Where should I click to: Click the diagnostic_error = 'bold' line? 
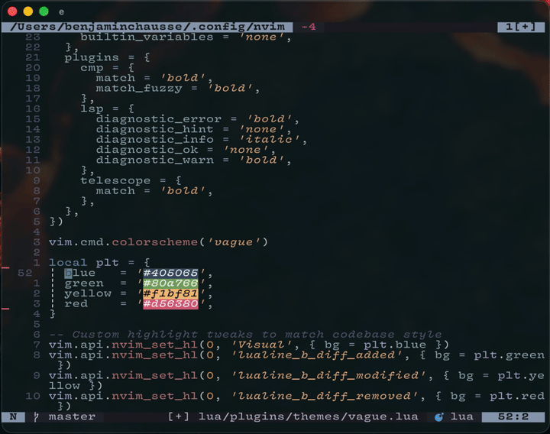tap(198, 119)
